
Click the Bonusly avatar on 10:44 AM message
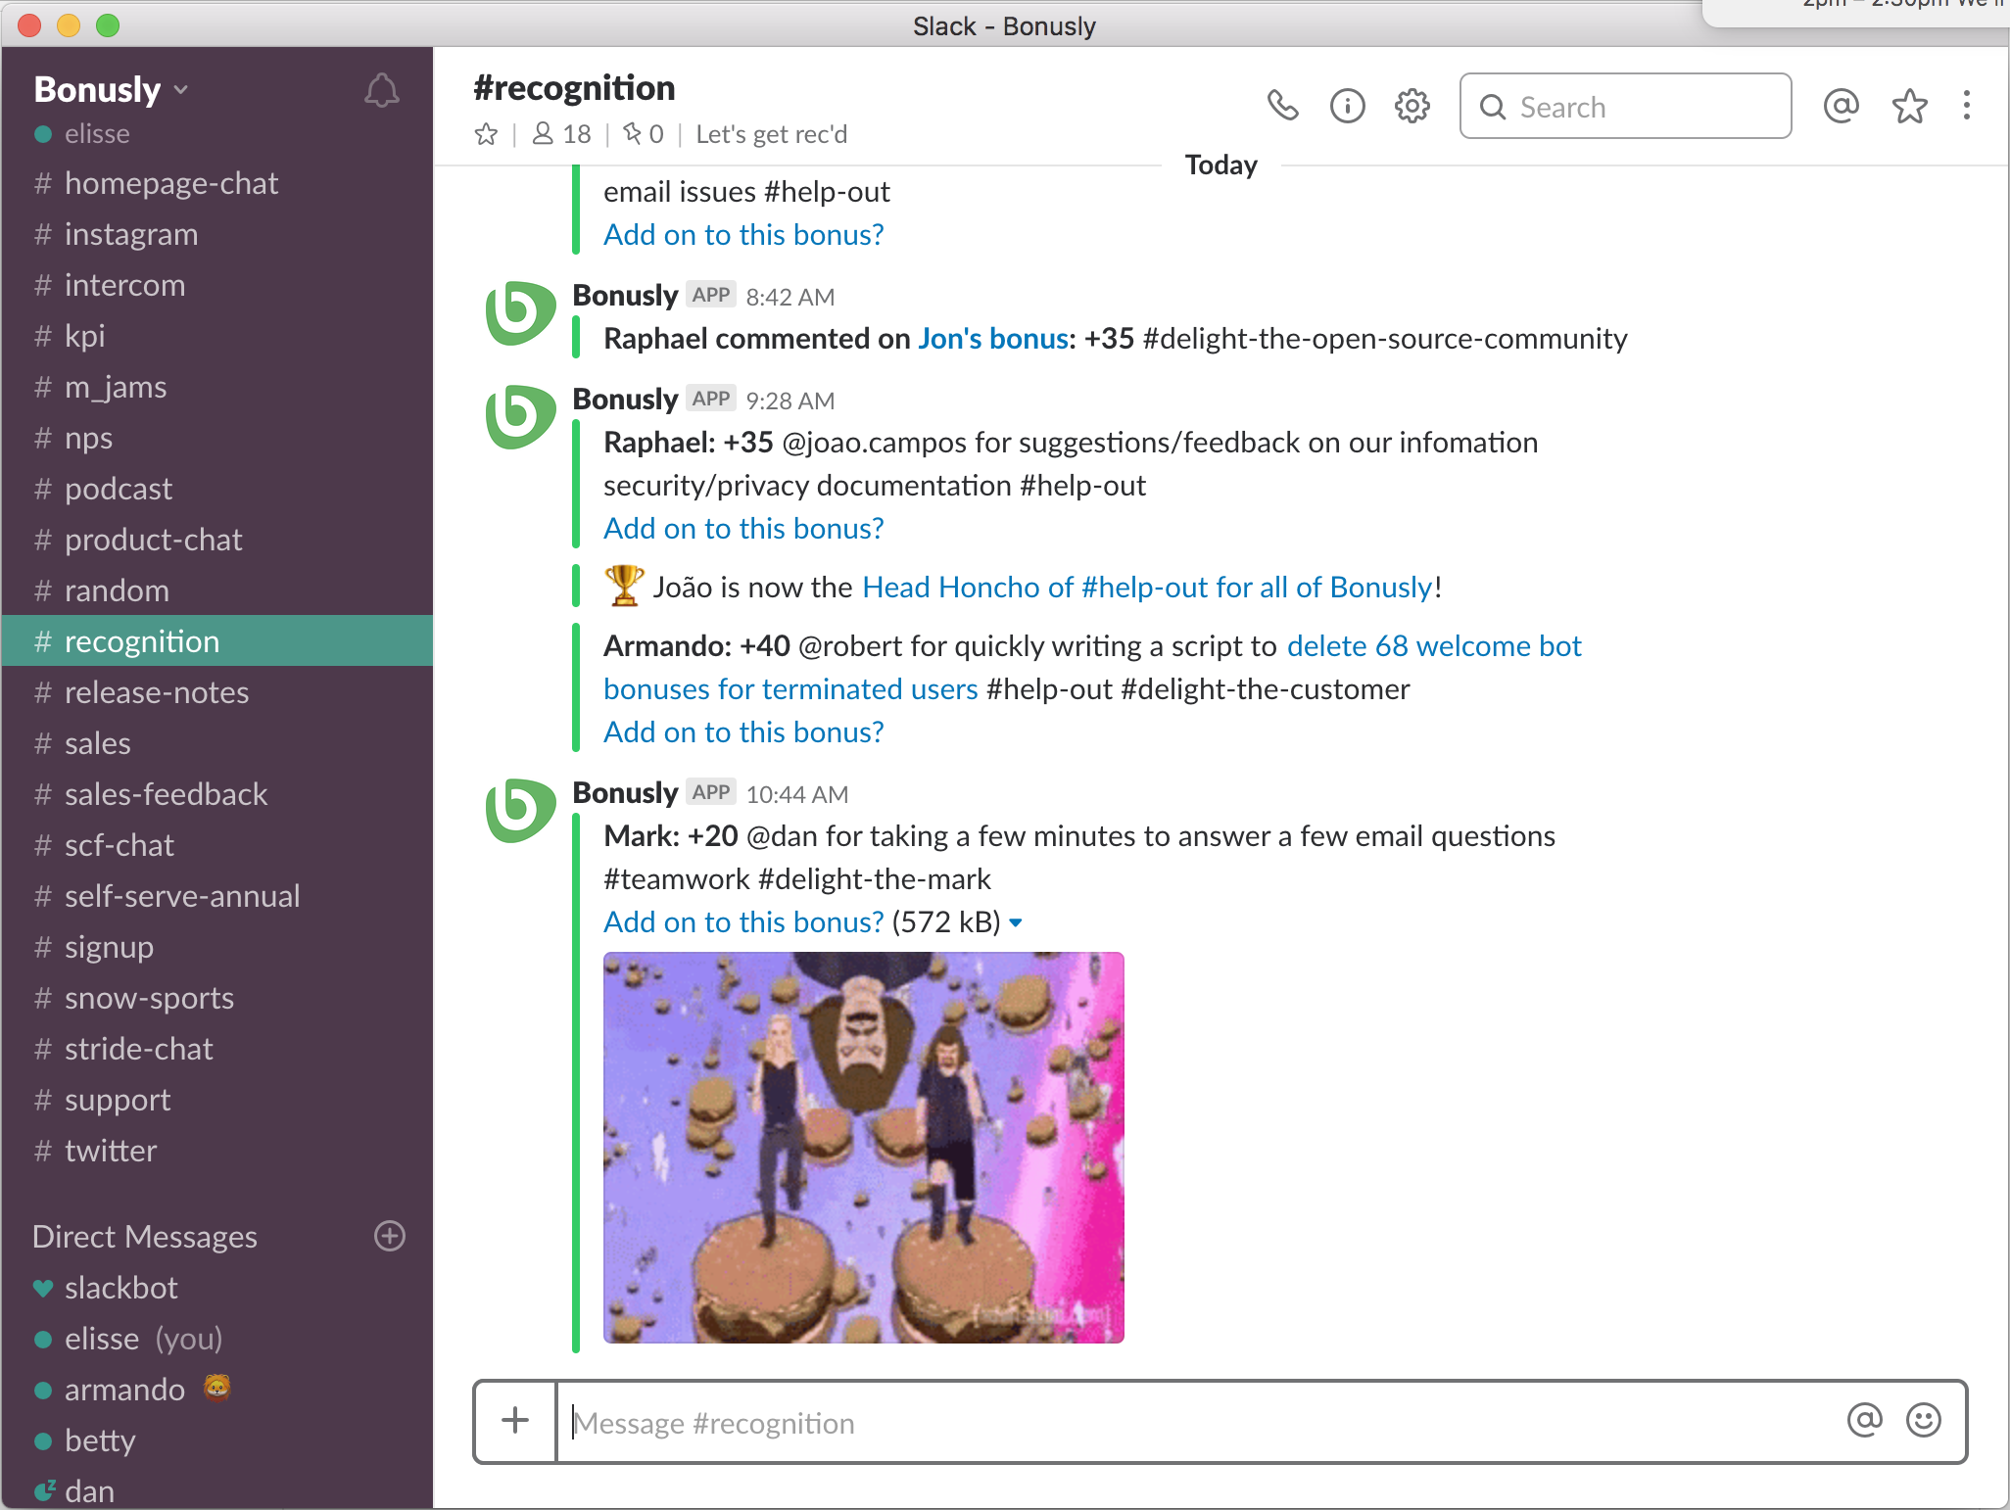point(520,811)
